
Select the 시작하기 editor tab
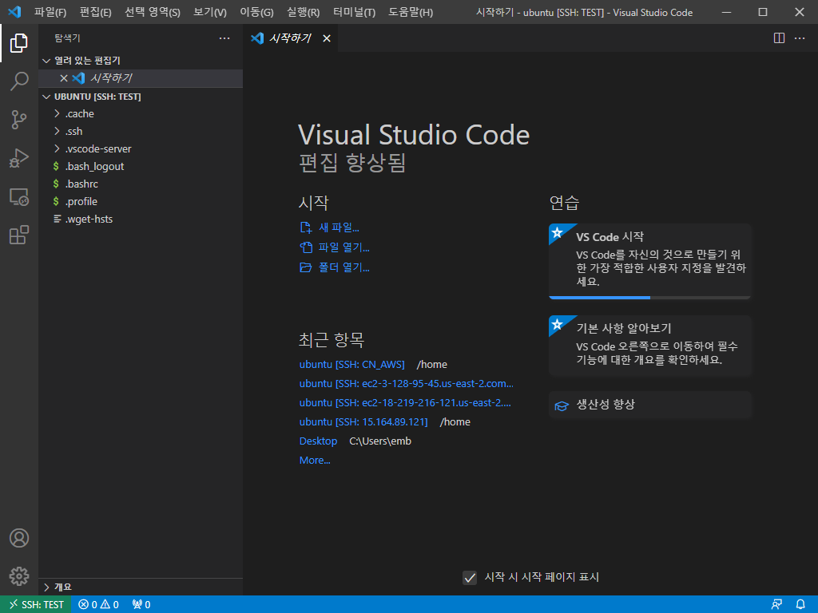tap(291, 38)
